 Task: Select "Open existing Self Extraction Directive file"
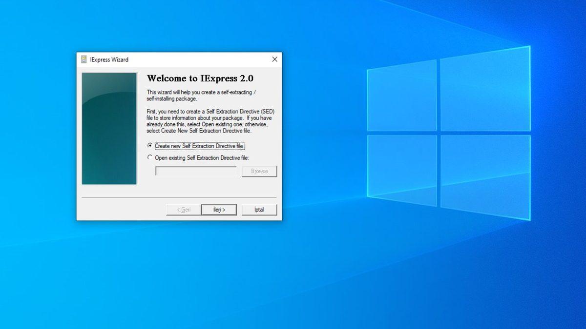coord(151,157)
